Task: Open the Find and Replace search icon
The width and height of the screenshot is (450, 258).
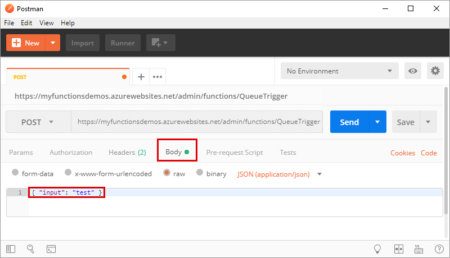Action: point(31,249)
